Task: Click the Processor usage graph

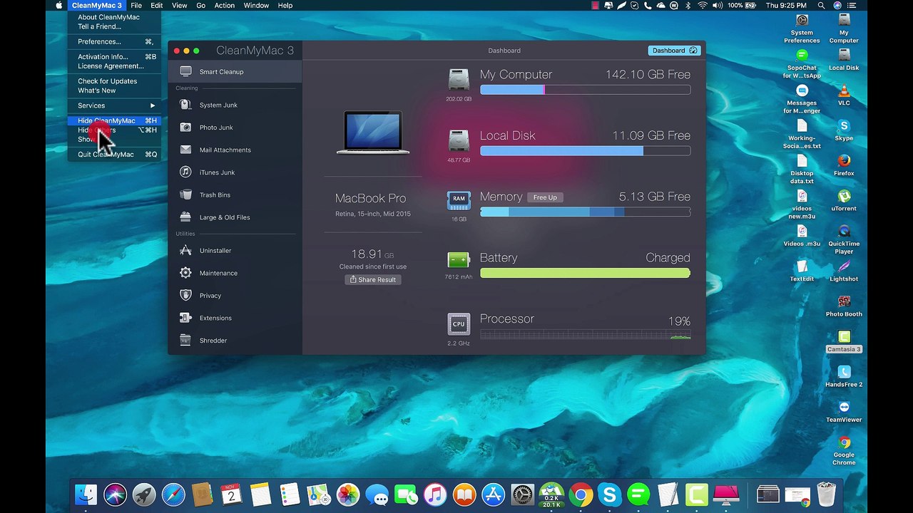Action: pyautogui.click(x=585, y=335)
